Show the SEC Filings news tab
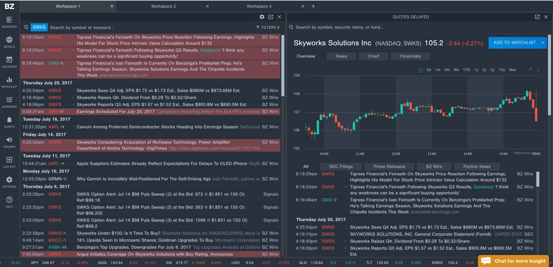Viewport: 553px width, 267px height. pos(341,166)
